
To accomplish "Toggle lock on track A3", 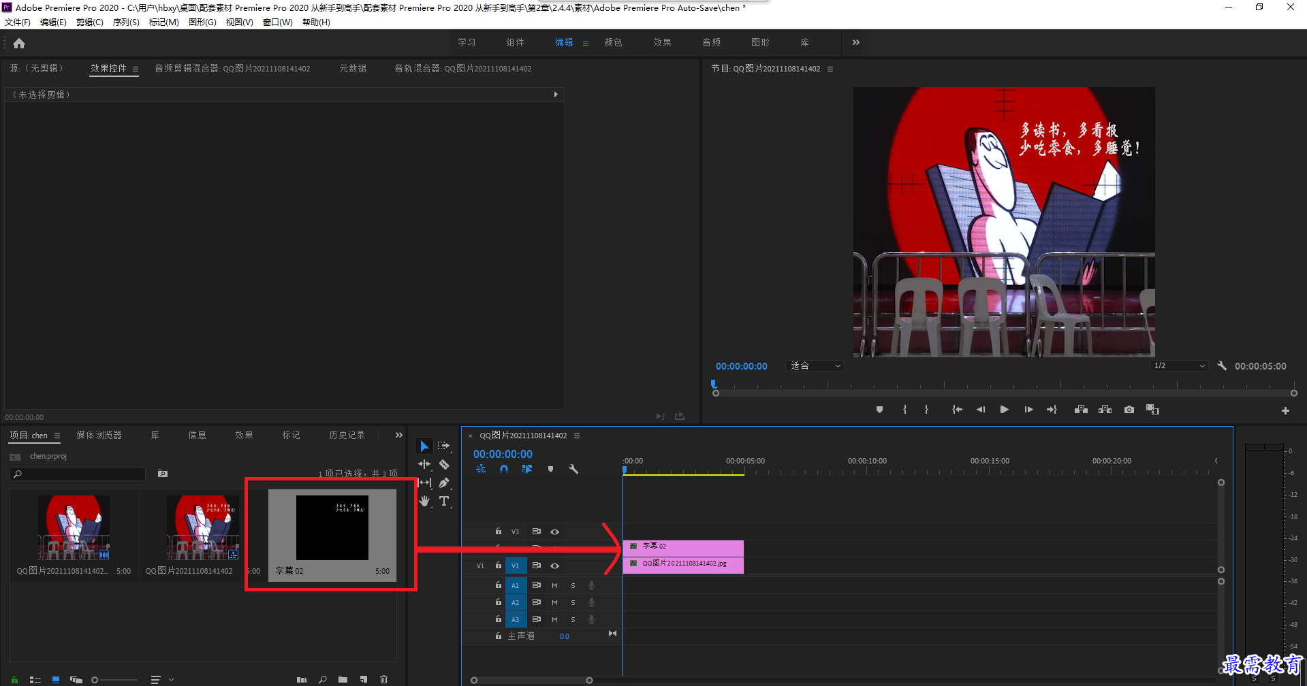I will (499, 619).
